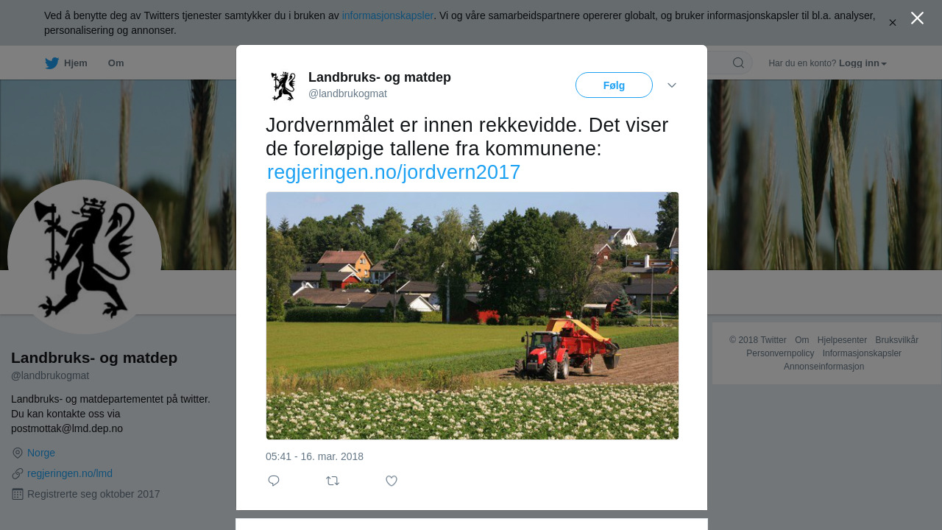Open Hjelpesenter footer link

(x=842, y=340)
